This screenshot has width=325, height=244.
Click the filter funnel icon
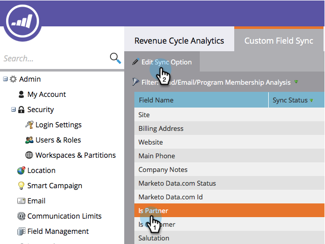point(135,82)
